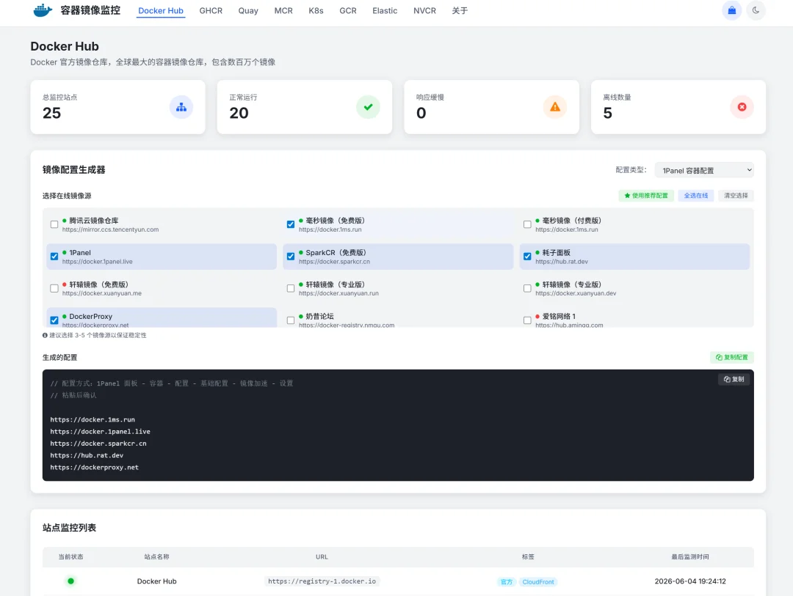Click the 复制 button inside code block

click(x=734, y=379)
